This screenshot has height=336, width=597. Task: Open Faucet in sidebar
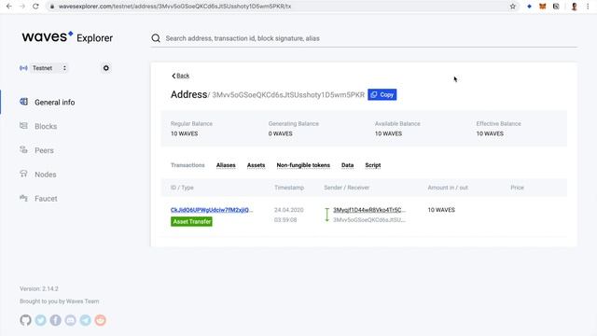click(x=46, y=199)
